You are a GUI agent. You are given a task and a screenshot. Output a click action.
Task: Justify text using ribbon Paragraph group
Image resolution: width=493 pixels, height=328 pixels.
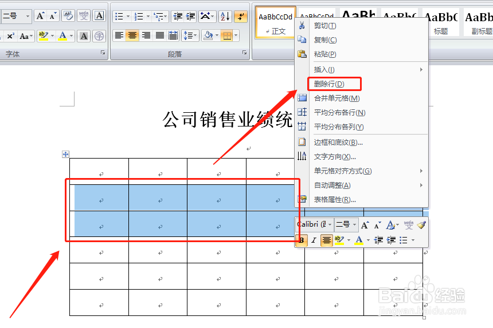pos(160,35)
